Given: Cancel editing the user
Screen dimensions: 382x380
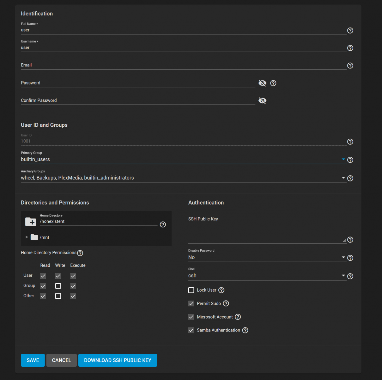Looking at the screenshot, I should pos(62,360).
